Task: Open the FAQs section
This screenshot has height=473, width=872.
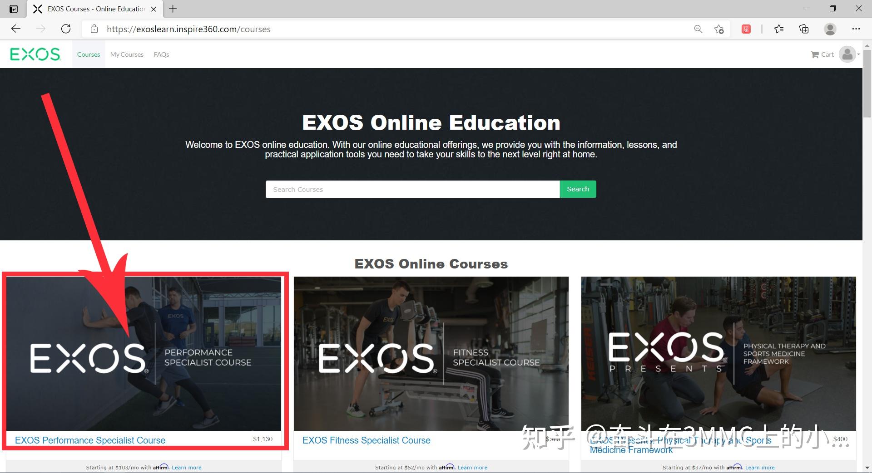Action: [161, 54]
